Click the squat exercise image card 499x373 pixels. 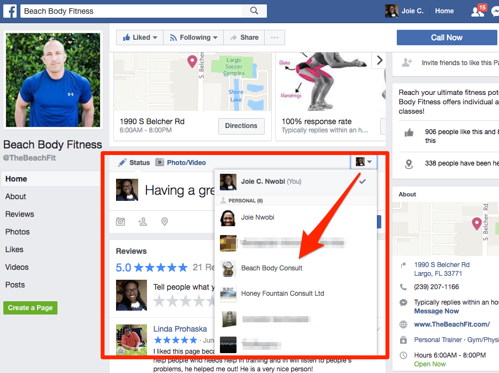click(330, 81)
